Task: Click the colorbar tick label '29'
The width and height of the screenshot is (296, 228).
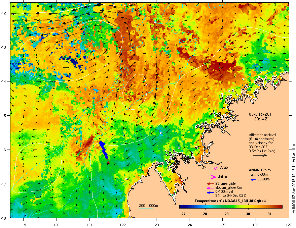Action: [226, 214]
